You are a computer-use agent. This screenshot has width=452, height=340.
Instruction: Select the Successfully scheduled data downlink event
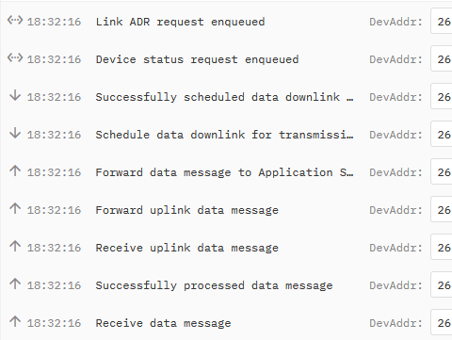(224, 97)
